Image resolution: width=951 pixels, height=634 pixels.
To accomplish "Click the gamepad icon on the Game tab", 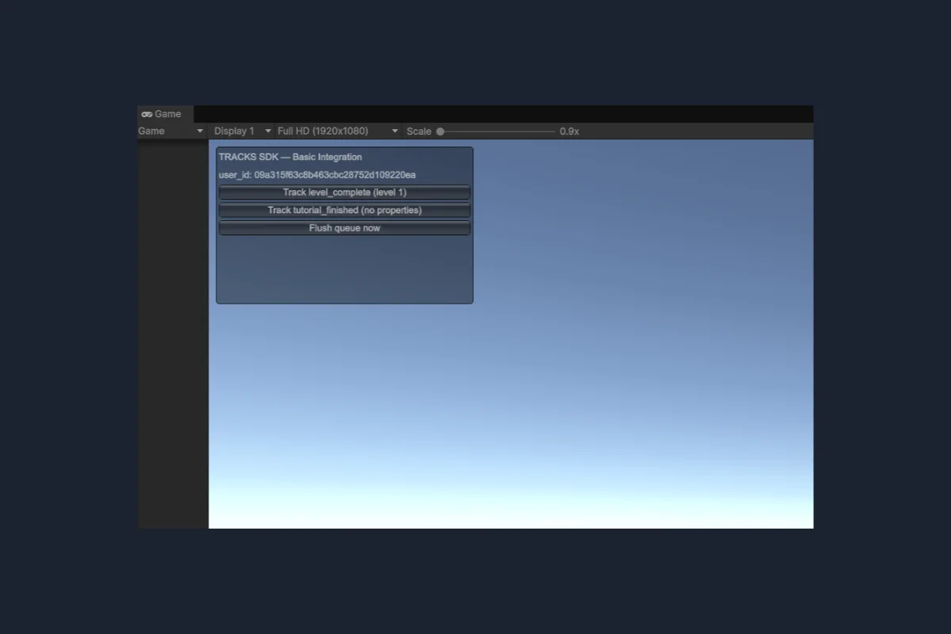I will click(x=147, y=114).
